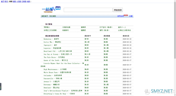
Task: Open 电影 link in top bar
Action: 28,2
